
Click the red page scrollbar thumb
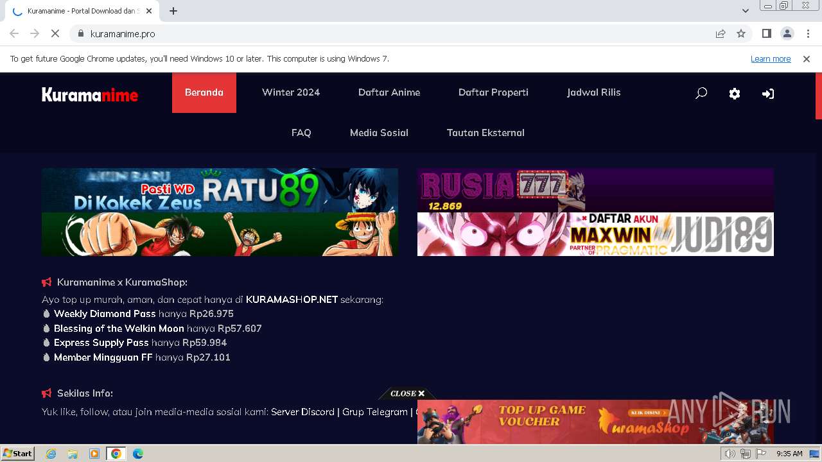point(819,96)
